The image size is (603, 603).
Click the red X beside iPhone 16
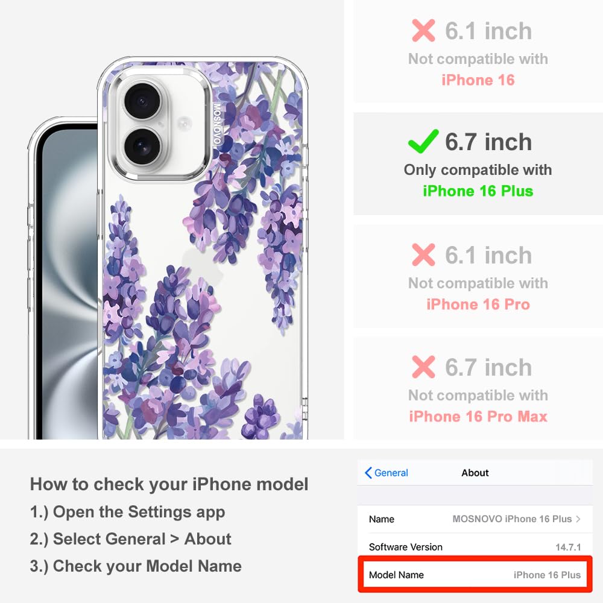click(x=423, y=30)
